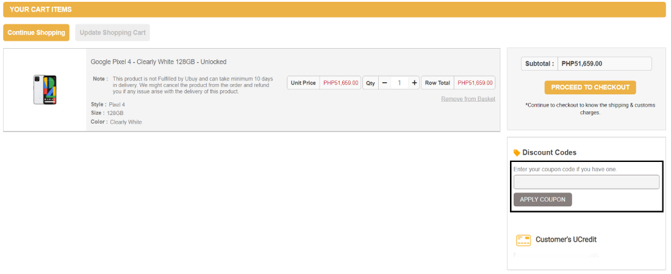This screenshot has width=671, height=274.
Task: Apply the coupon code
Action: (x=542, y=200)
